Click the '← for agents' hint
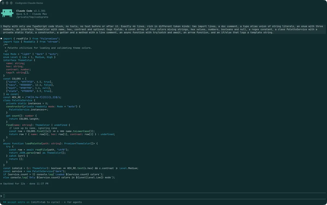 click(x=73, y=202)
